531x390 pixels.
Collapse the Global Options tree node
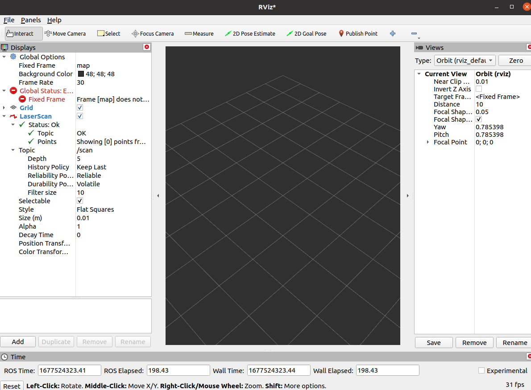[x=4, y=57]
